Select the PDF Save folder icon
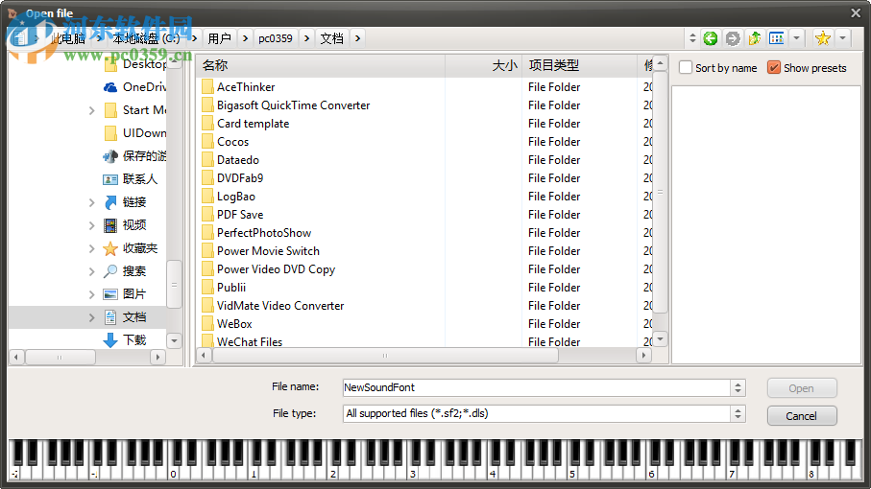This screenshot has width=871, height=489. click(x=207, y=215)
